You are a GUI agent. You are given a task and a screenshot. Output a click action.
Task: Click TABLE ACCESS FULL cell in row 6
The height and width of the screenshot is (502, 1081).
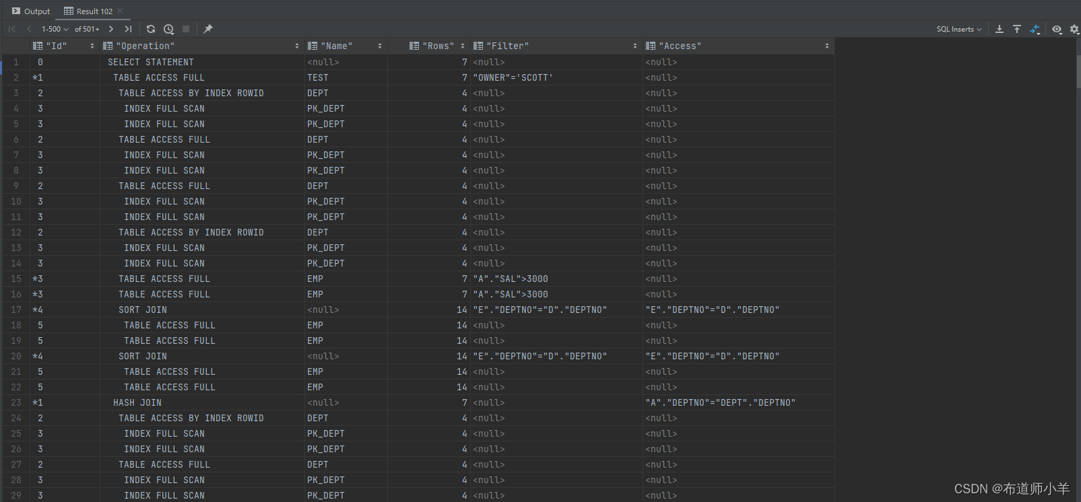click(202, 139)
